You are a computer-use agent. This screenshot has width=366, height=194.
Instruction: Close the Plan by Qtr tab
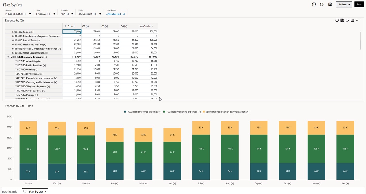click(x=46, y=191)
